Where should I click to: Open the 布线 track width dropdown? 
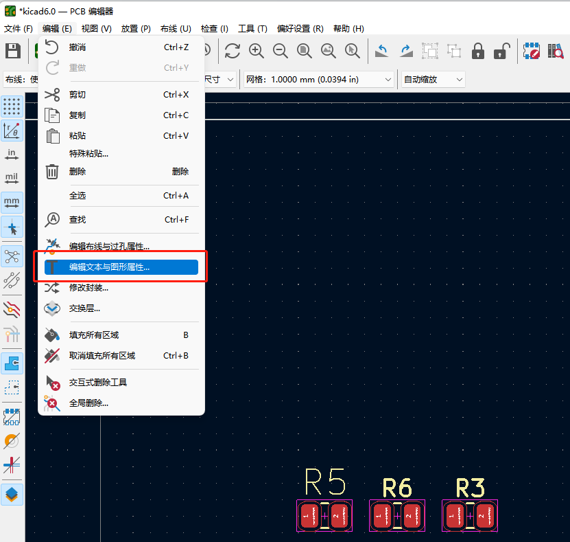pyautogui.click(x=21, y=80)
